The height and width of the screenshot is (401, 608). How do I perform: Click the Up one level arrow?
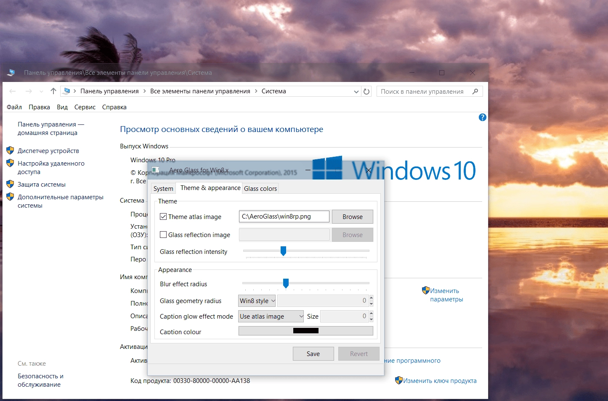click(x=53, y=91)
